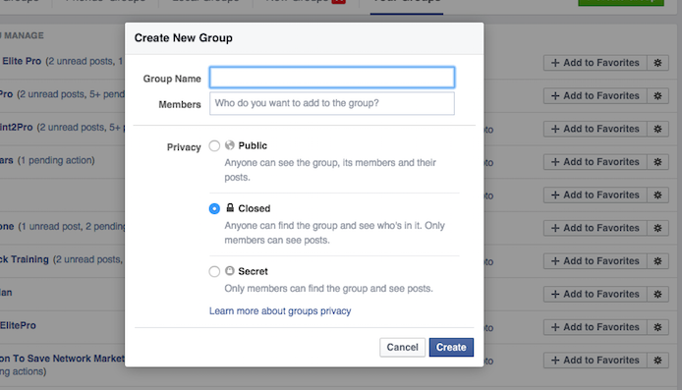Click the Members input field
Screen dimensions: 682x390
[x=332, y=103]
